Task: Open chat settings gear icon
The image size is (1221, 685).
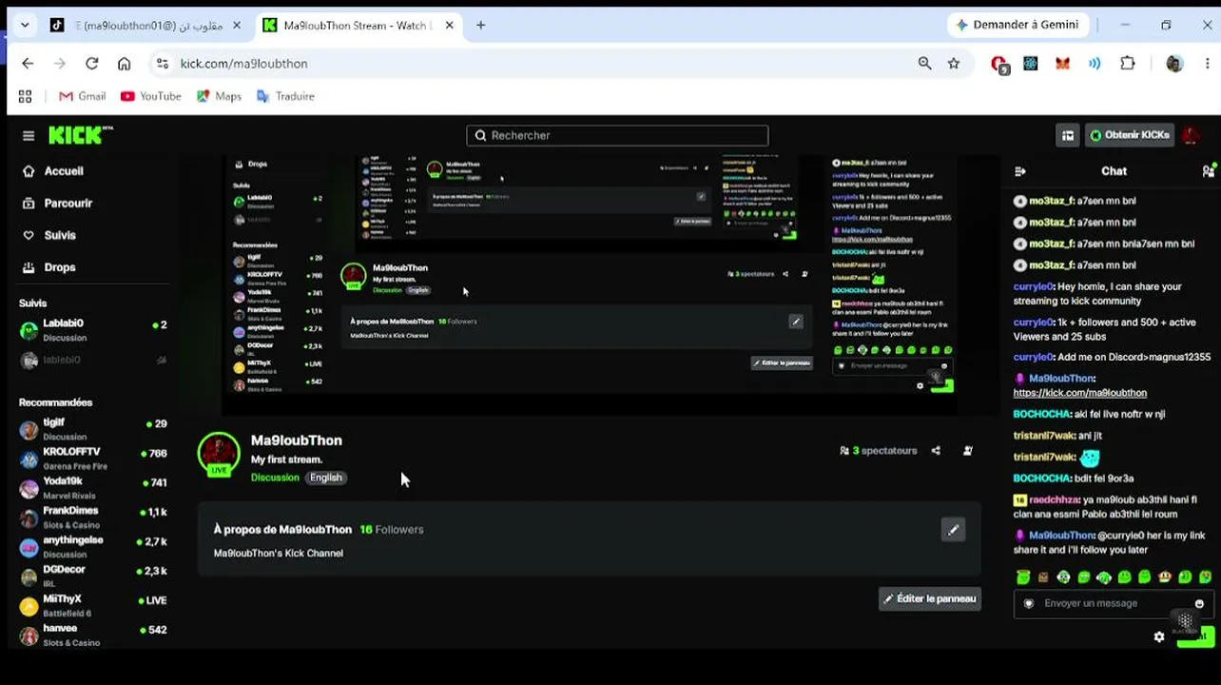Action: tap(1159, 636)
